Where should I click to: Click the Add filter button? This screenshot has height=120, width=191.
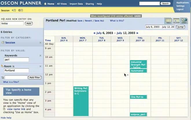pos(35,77)
